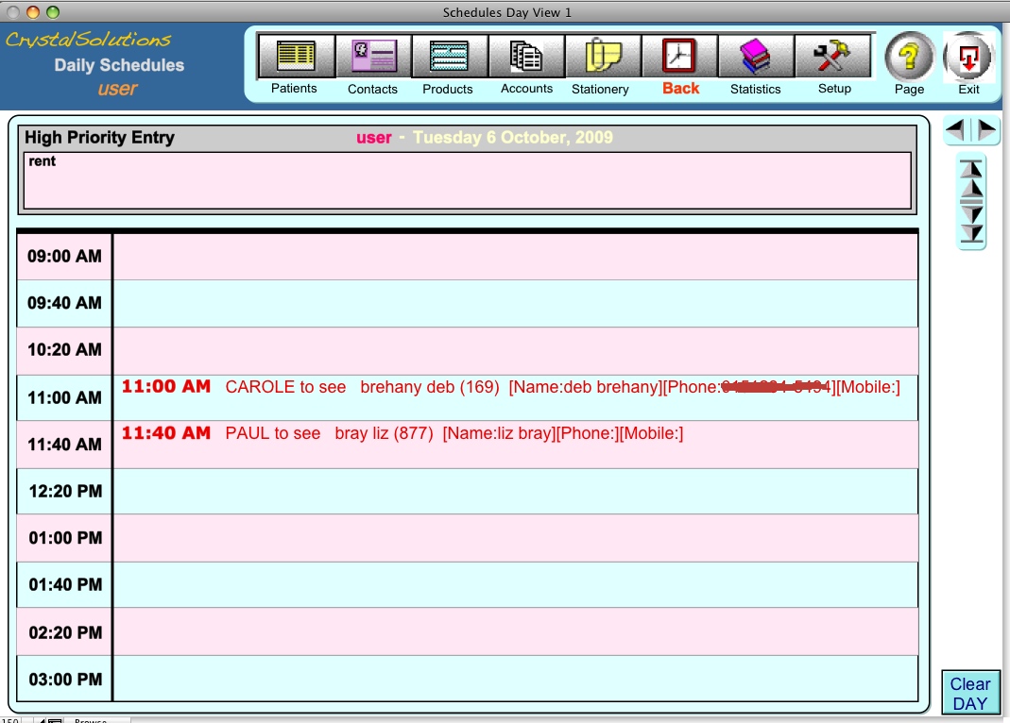Open the Patients module icon
This screenshot has height=723, width=1010.
pyautogui.click(x=296, y=56)
